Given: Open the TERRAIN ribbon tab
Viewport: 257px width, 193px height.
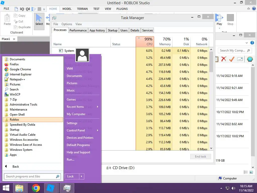Looking at the screenshot, I should pyautogui.click(x=82, y=9).
